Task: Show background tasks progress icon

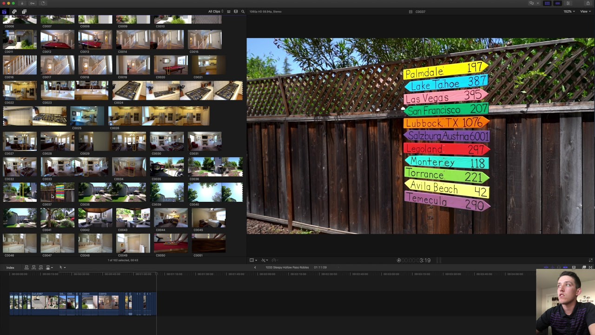Action: point(43,3)
